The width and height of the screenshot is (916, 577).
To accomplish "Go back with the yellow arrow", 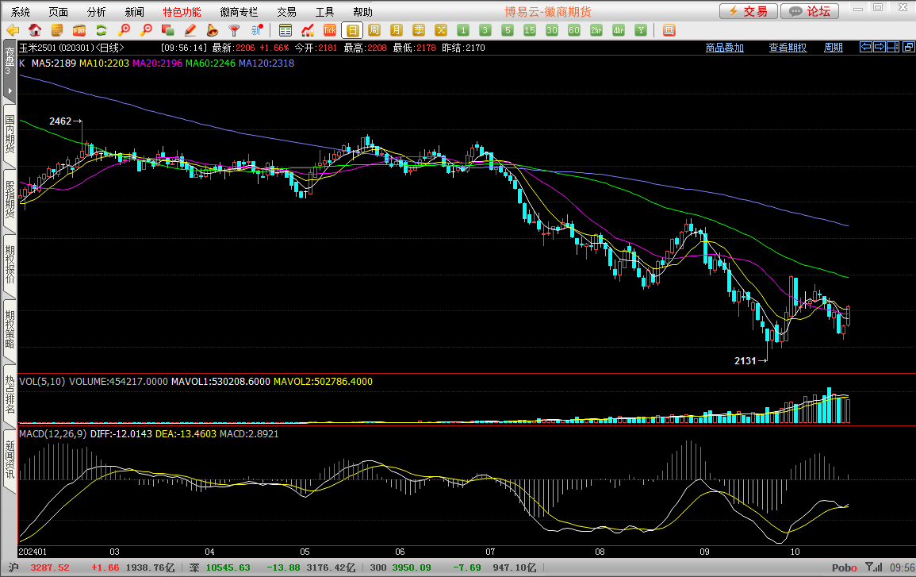I will pos(13,30).
